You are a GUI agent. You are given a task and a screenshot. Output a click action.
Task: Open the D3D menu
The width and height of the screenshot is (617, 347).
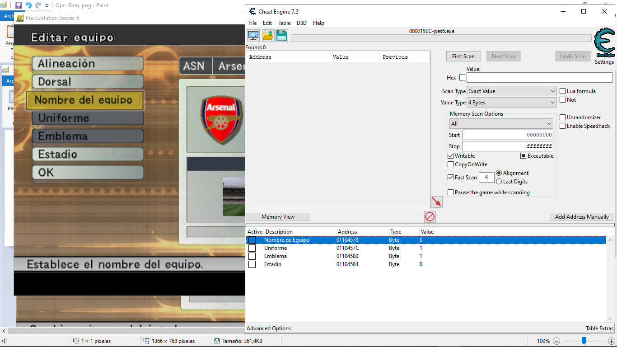point(302,23)
